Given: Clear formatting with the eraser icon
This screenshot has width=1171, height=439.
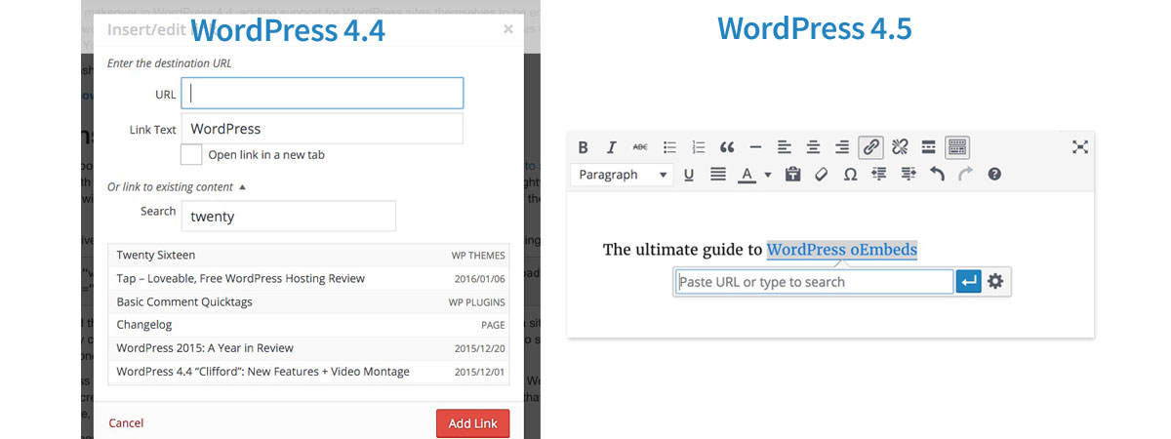Looking at the screenshot, I should tap(822, 175).
